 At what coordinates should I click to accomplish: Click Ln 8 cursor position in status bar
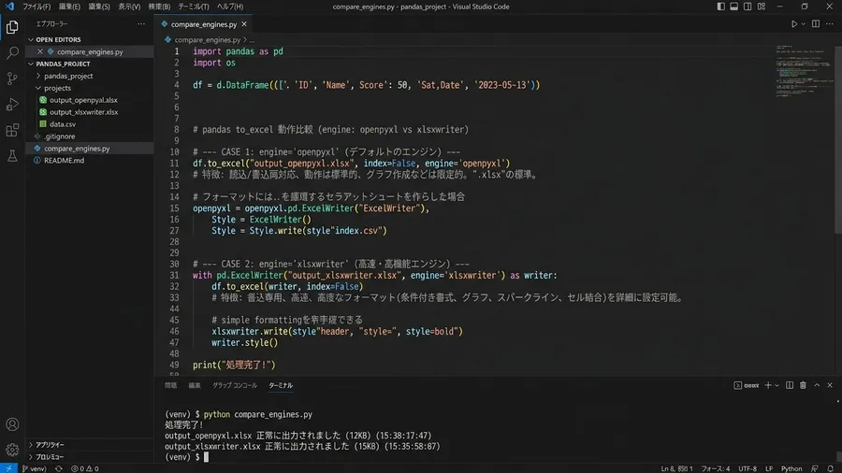[676, 468]
